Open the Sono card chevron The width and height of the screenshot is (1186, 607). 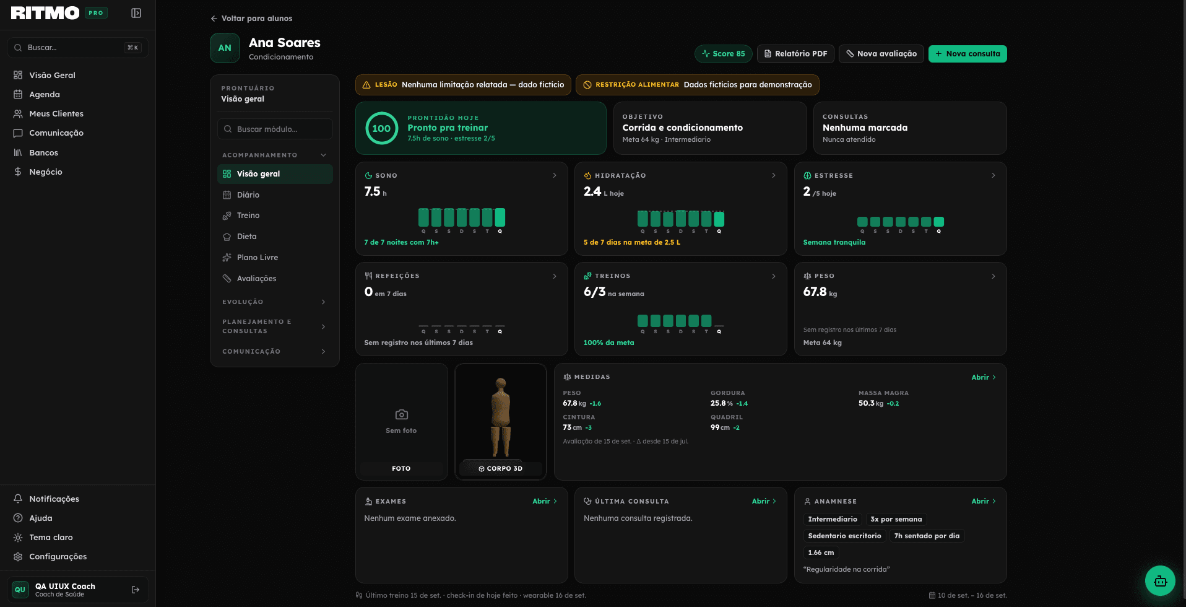pos(555,175)
